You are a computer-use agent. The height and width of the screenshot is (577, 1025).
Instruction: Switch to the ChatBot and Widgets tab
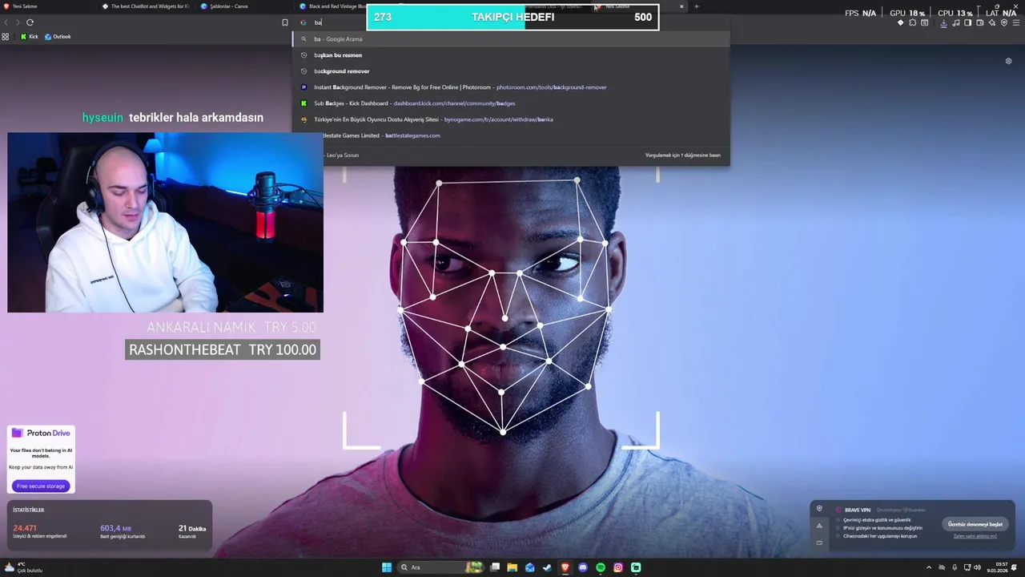click(x=147, y=6)
